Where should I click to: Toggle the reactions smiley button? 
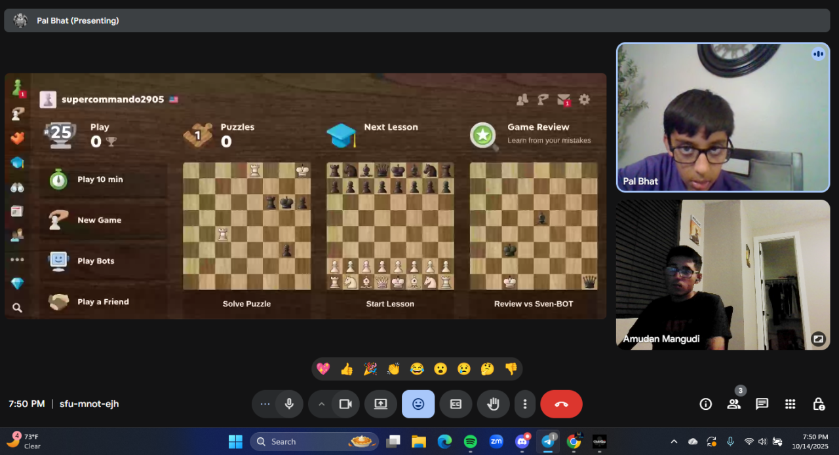coord(418,404)
